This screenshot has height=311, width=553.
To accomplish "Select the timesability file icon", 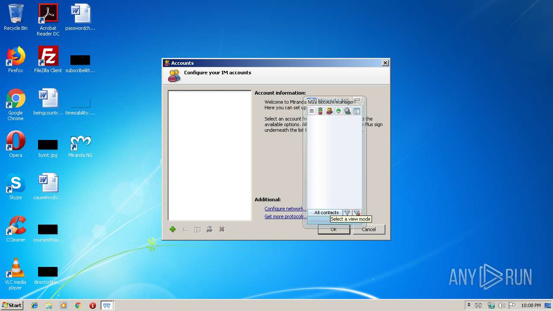I will tap(80, 105).
